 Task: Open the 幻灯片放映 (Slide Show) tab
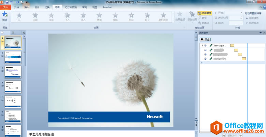point(71,7)
